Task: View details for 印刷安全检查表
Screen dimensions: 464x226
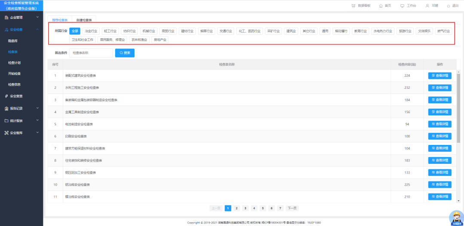Action: pos(440,136)
